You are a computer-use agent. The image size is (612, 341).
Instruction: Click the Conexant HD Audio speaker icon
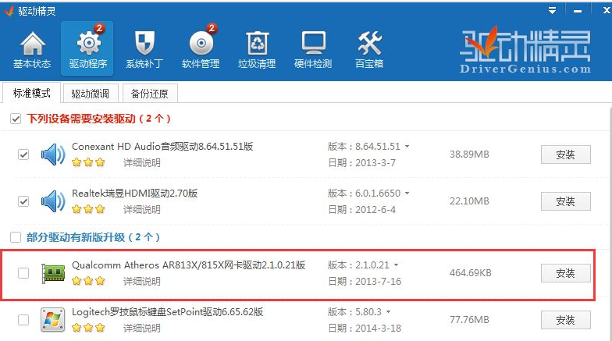coord(53,155)
